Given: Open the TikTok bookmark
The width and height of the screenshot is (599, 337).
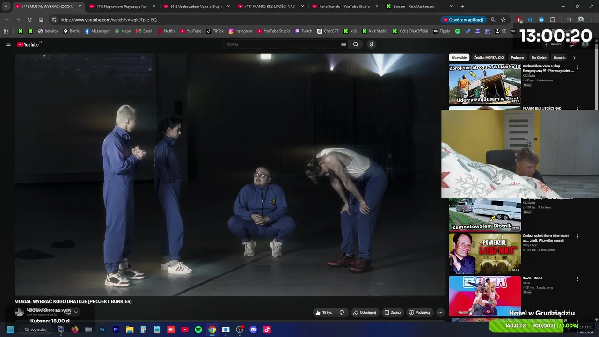Looking at the screenshot, I should coord(215,31).
